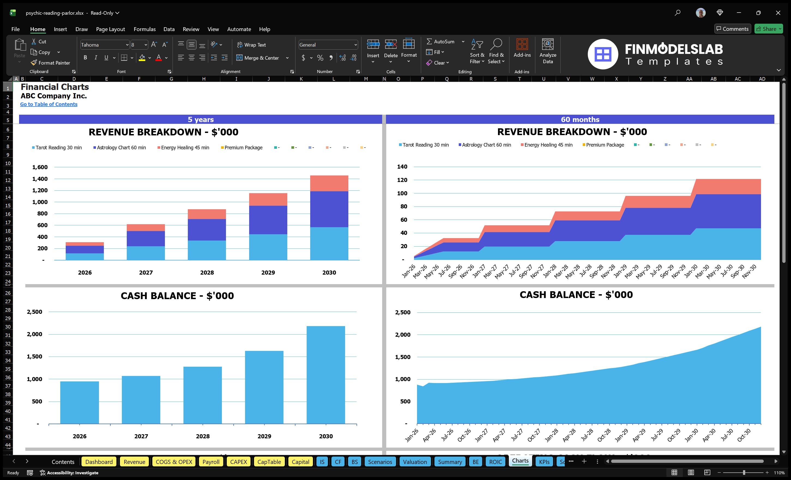Click the Share button
Screen dimensions: 791x480
click(x=768, y=29)
